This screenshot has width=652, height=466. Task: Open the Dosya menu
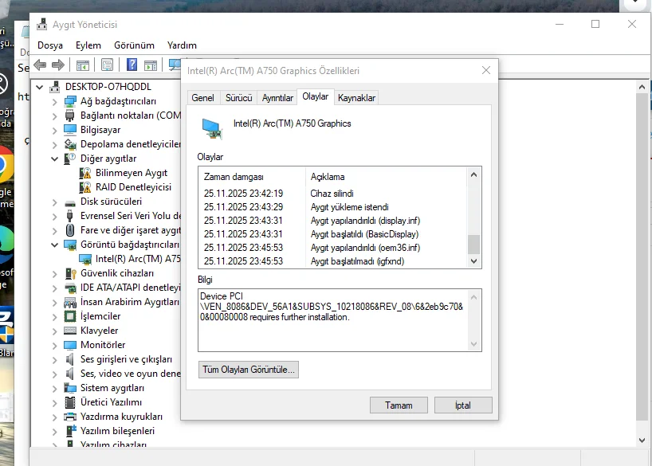(50, 45)
